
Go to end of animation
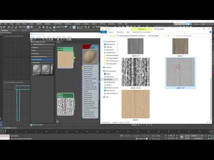point(177,136)
